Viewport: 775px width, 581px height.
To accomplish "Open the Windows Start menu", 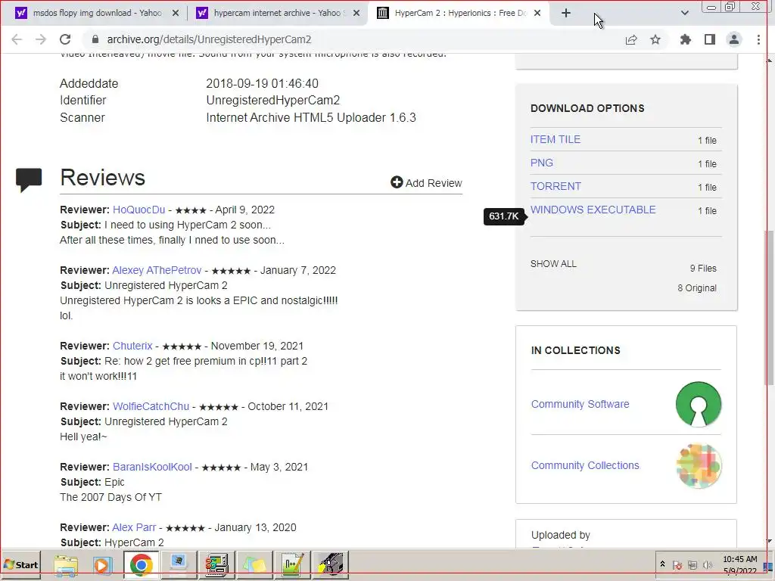I will point(20,564).
